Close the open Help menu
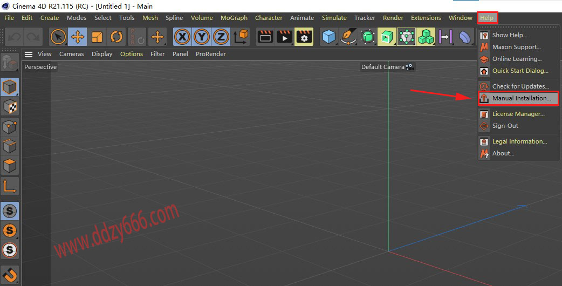The height and width of the screenshot is (286, 562). [x=487, y=18]
